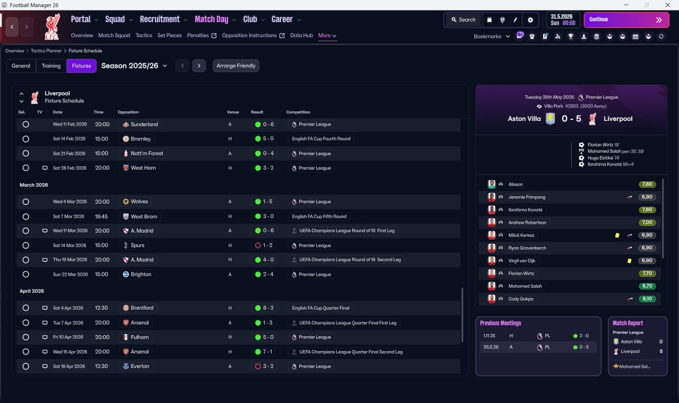Select the Brighton fixture radio circle
Viewport: 679px width, 403px height.
(x=25, y=275)
